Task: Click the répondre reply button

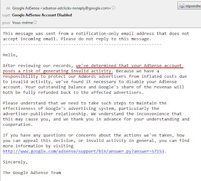Action: 189,6
